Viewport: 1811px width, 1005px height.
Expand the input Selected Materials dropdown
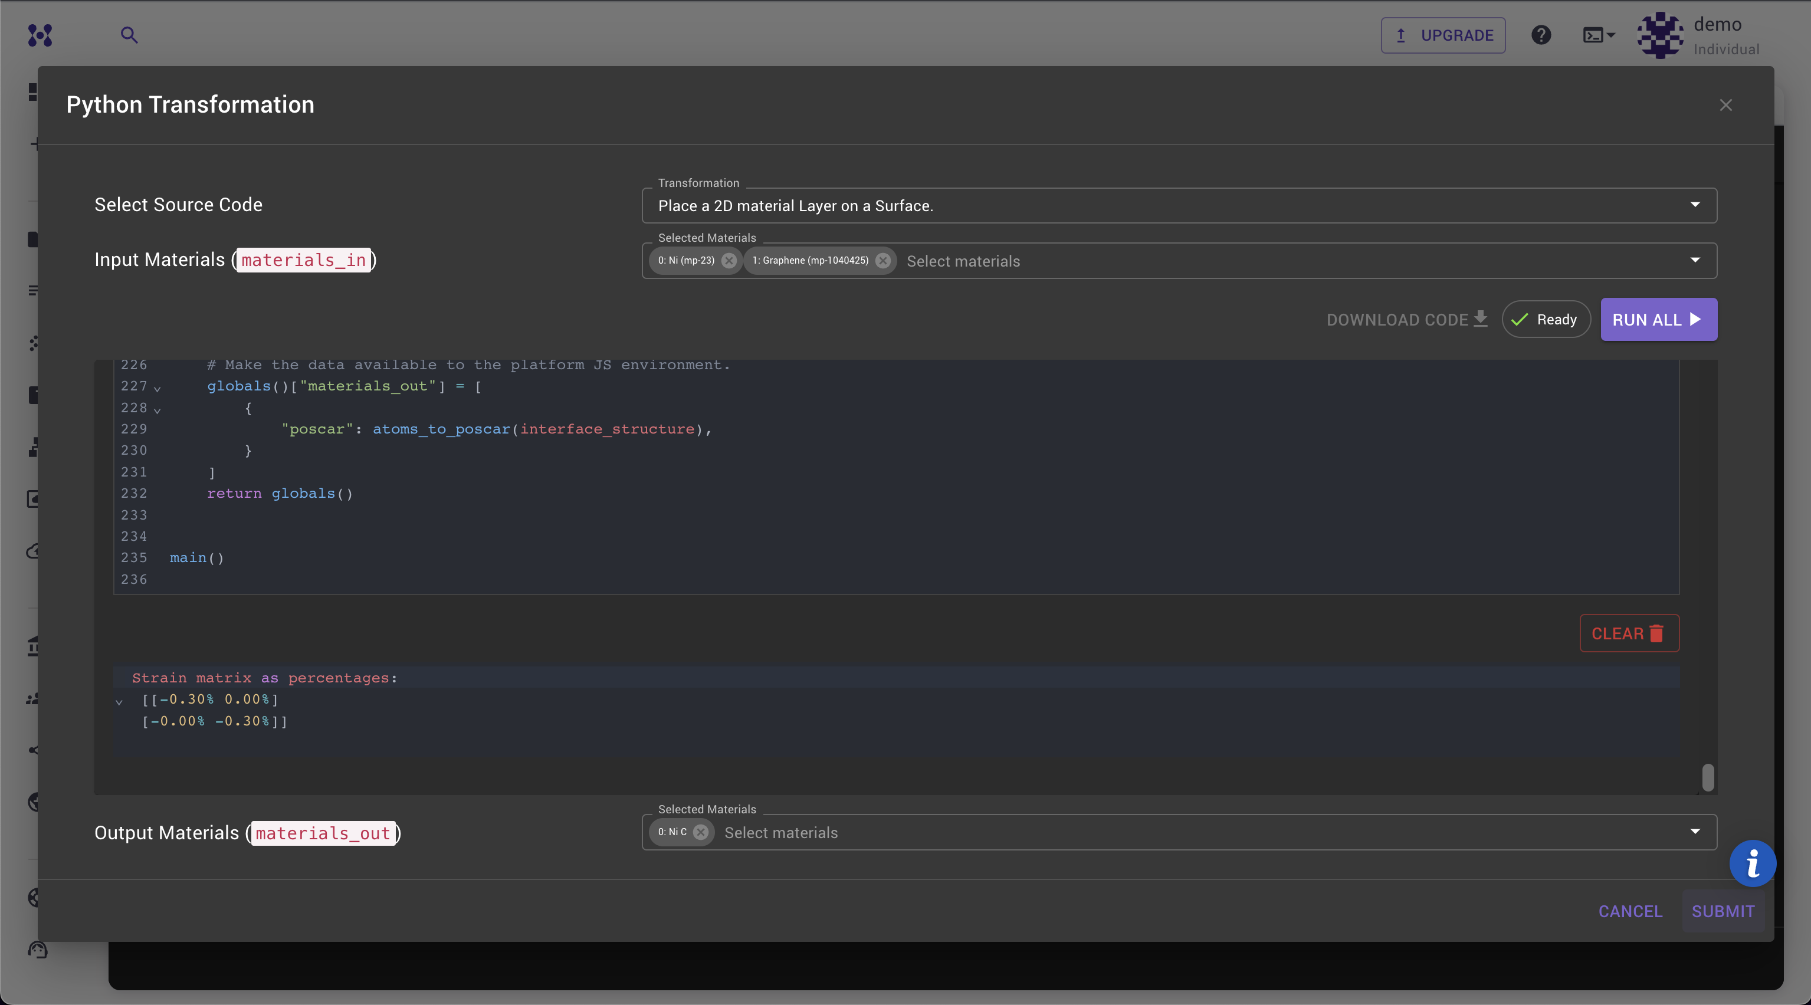(1694, 260)
